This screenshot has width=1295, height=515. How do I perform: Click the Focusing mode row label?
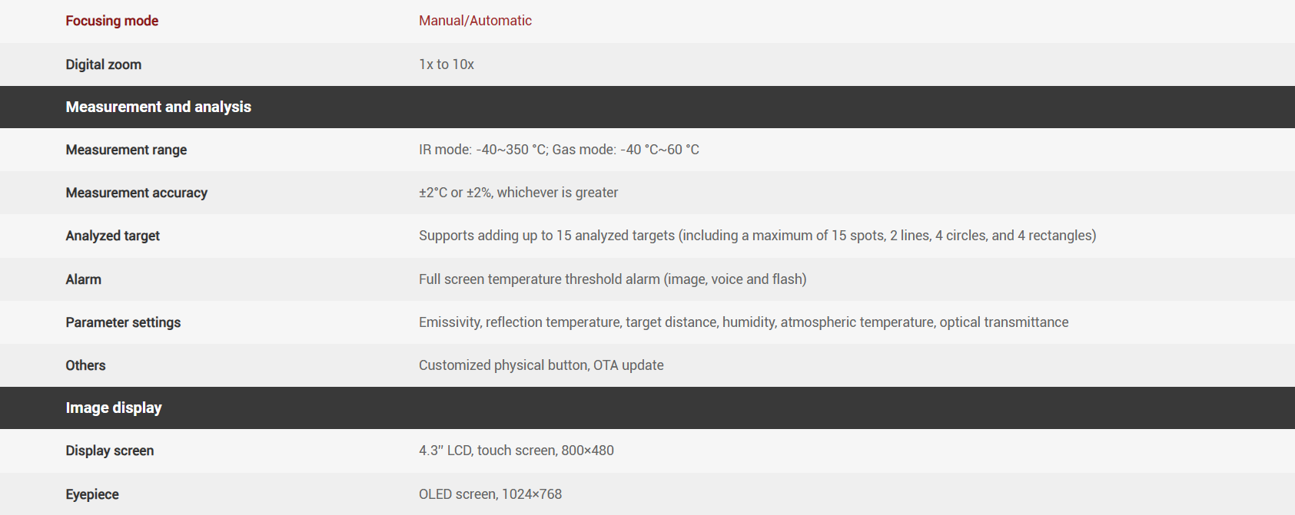pos(111,21)
